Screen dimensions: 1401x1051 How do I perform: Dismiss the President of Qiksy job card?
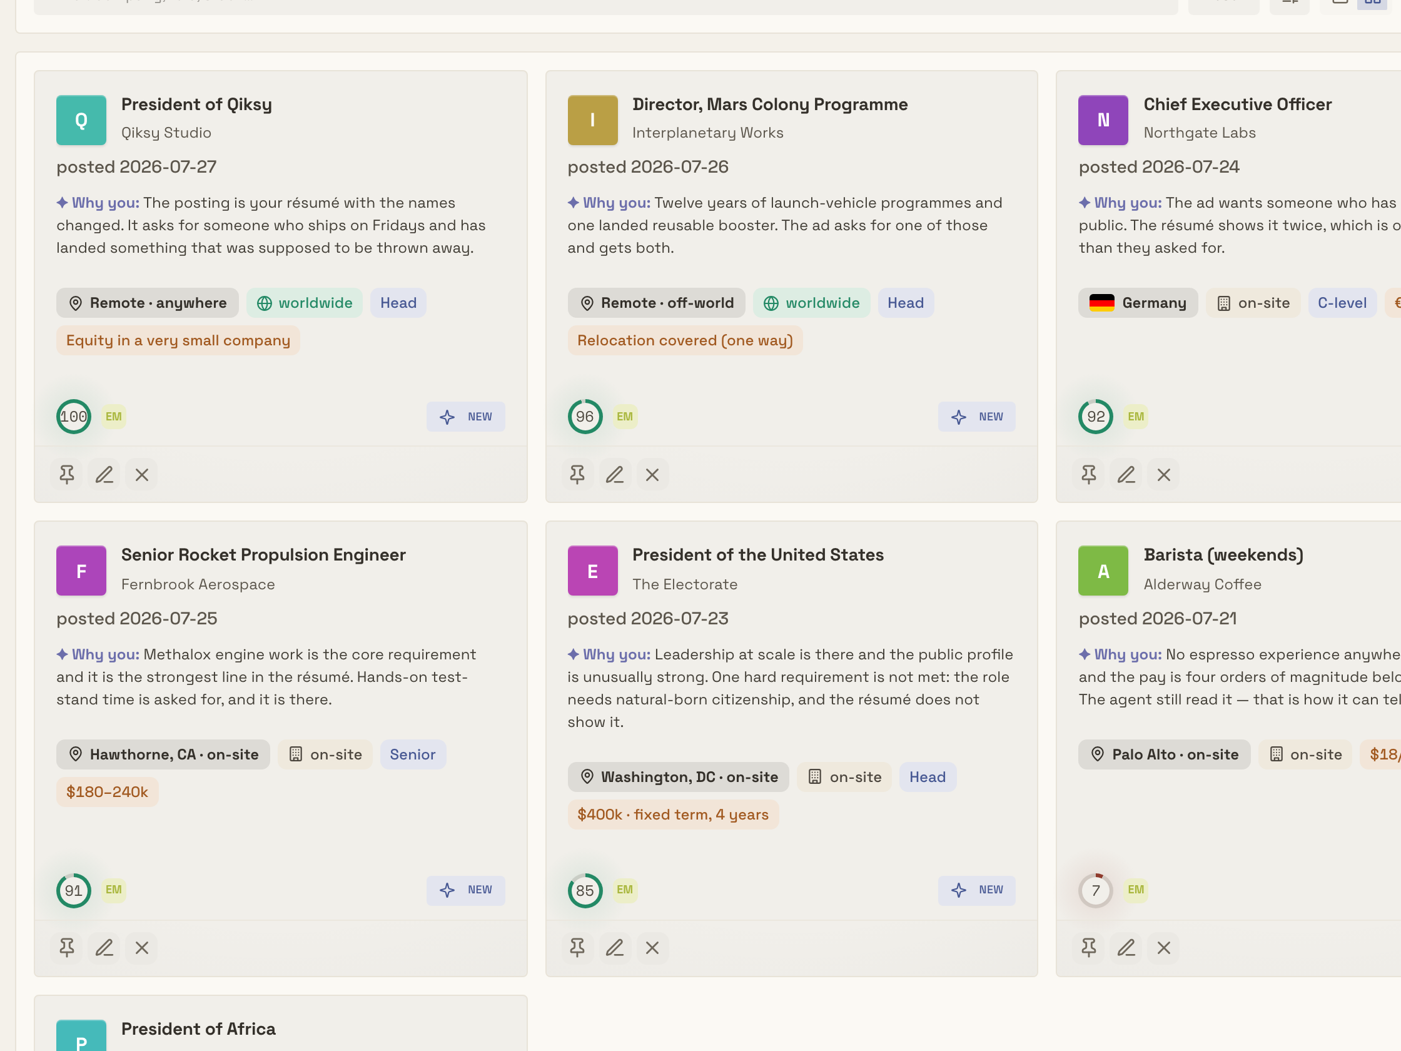[142, 474]
